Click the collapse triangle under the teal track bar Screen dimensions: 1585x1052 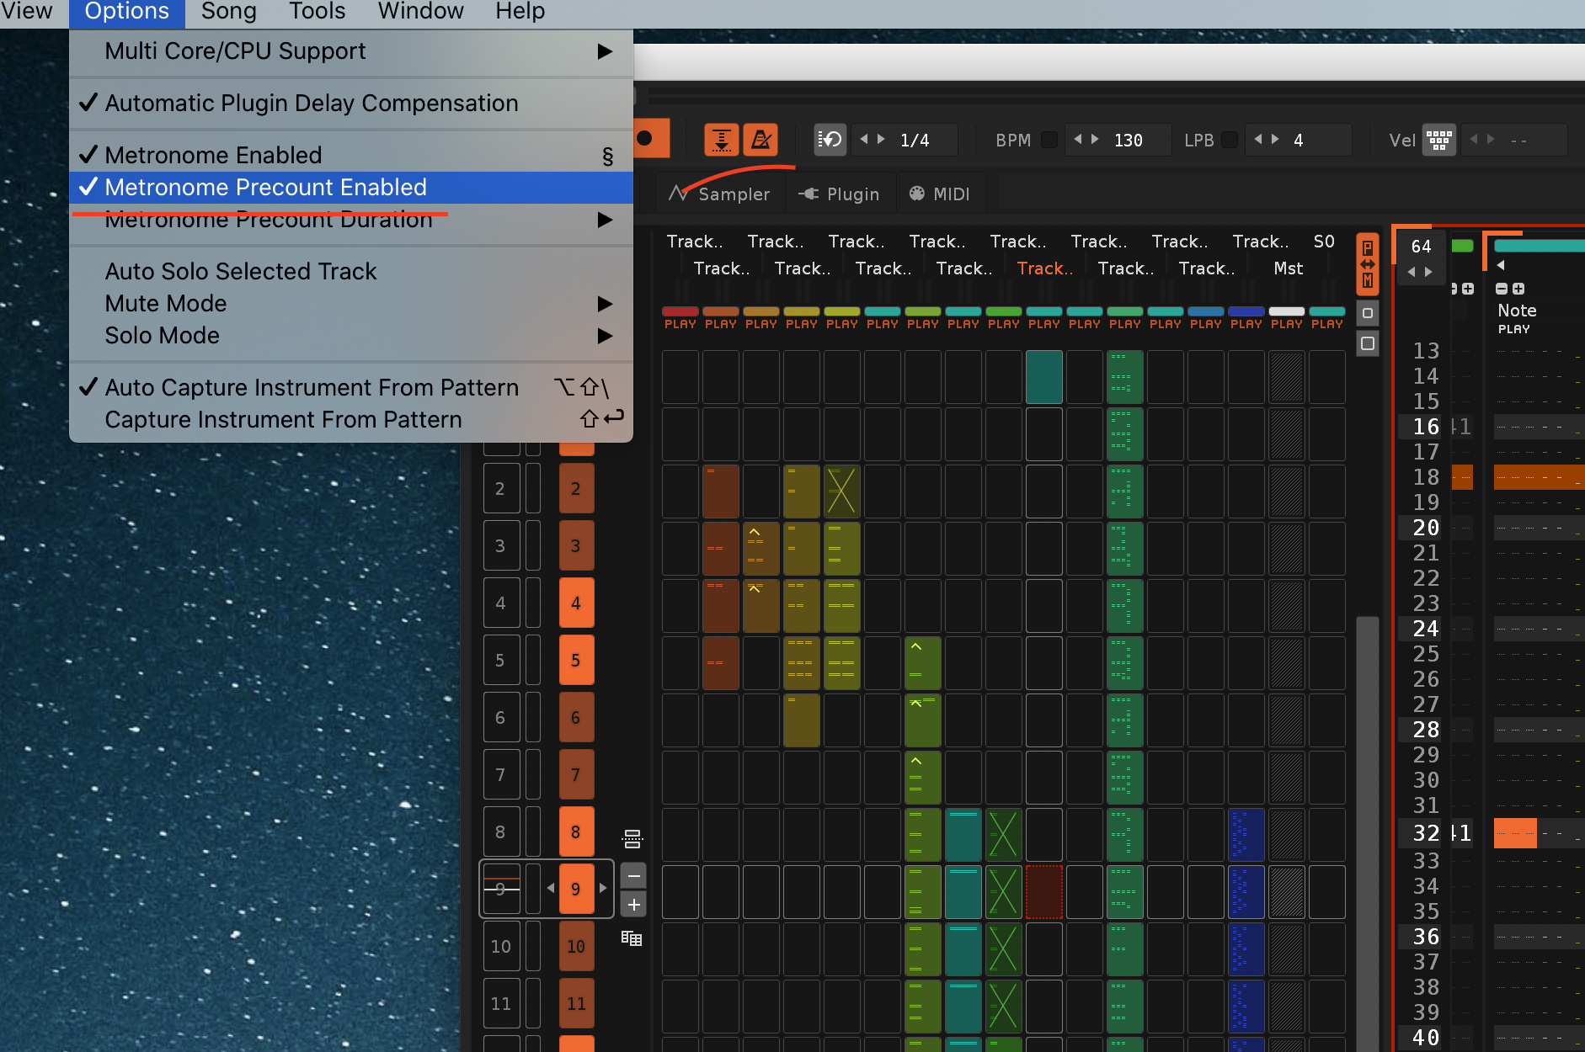pyautogui.click(x=1501, y=265)
